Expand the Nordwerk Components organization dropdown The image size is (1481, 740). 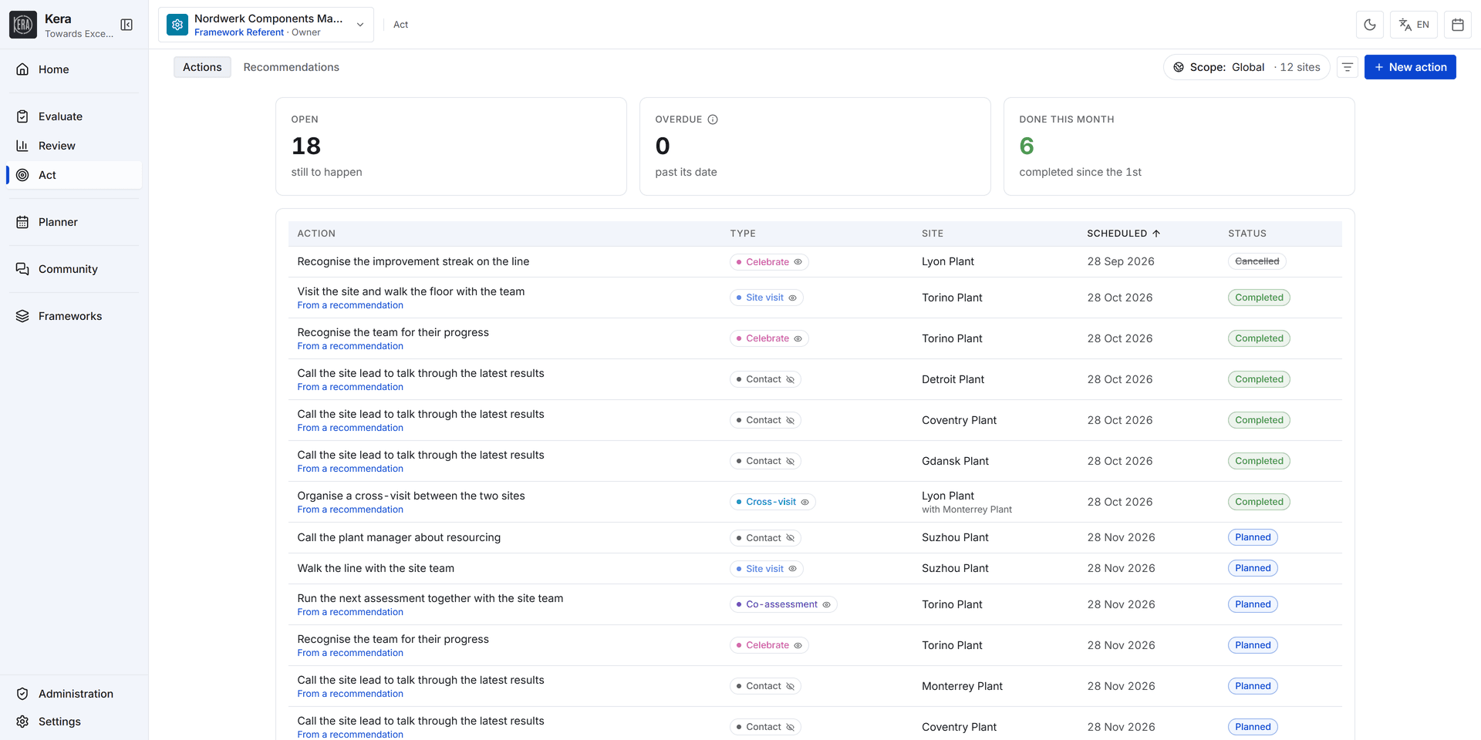point(266,25)
